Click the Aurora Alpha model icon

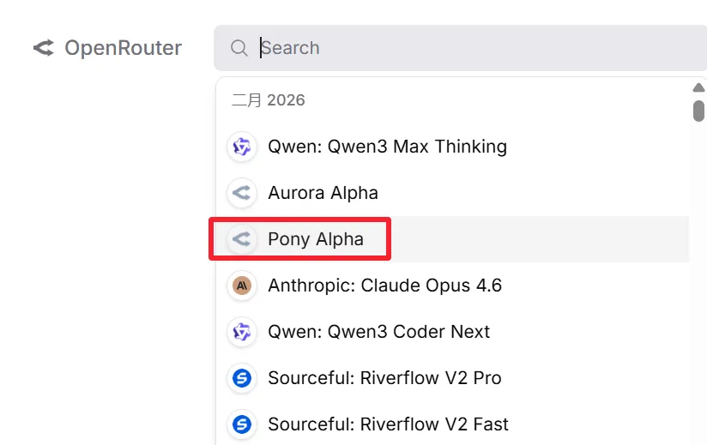pyautogui.click(x=242, y=193)
